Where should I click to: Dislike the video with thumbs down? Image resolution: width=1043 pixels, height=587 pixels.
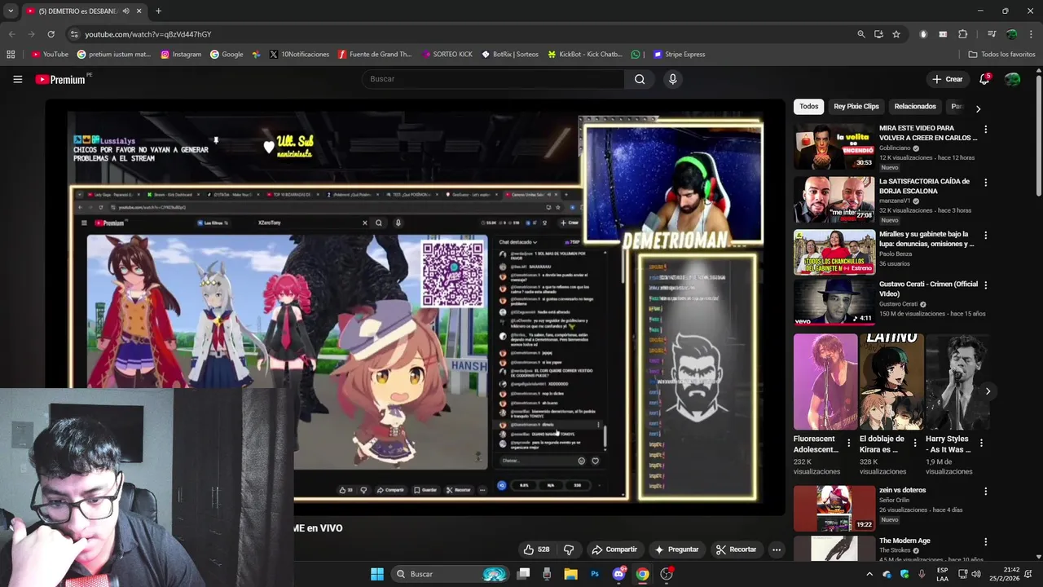pyautogui.click(x=569, y=549)
